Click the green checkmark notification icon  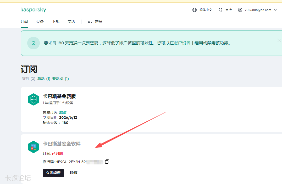coord(34,43)
